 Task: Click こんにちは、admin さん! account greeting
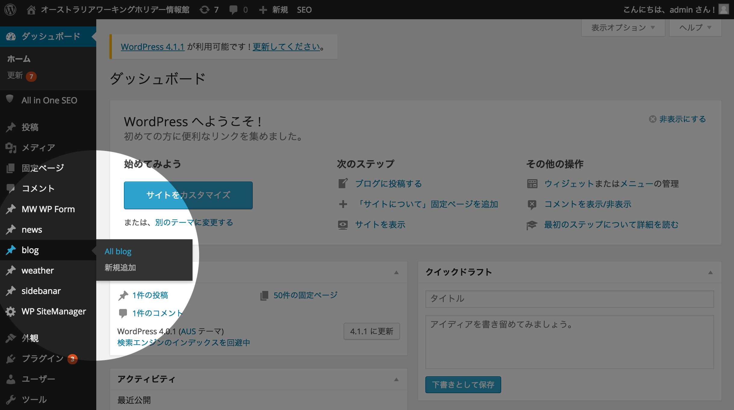pos(669,10)
